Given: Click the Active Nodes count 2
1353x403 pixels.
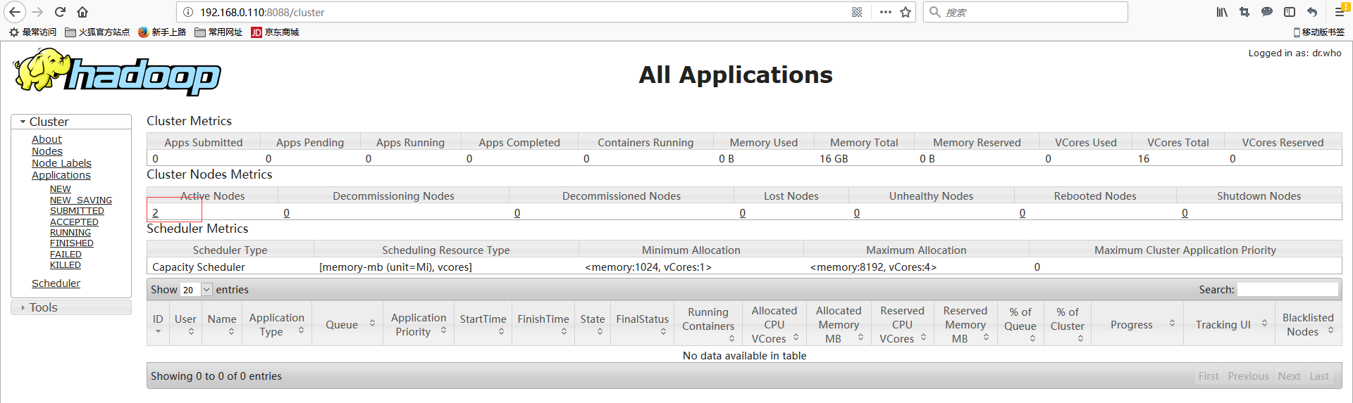Looking at the screenshot, I should point(155,213).
